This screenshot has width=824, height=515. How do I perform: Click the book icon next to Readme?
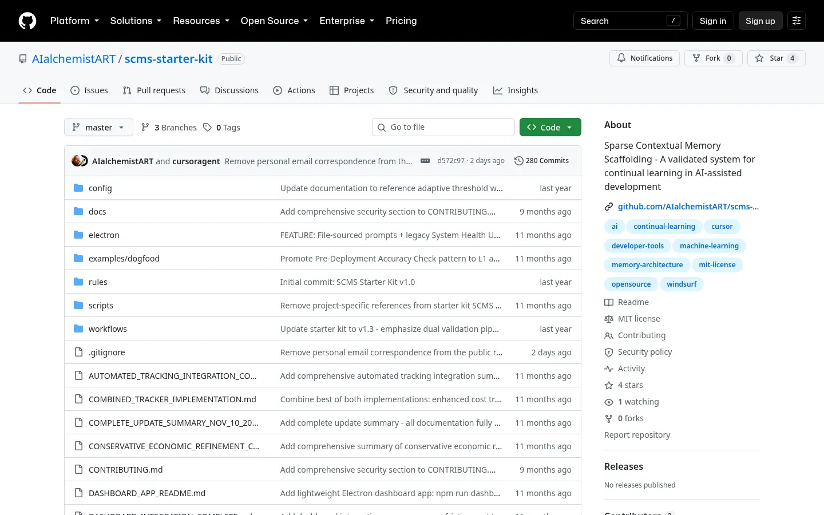click(609, 302)
